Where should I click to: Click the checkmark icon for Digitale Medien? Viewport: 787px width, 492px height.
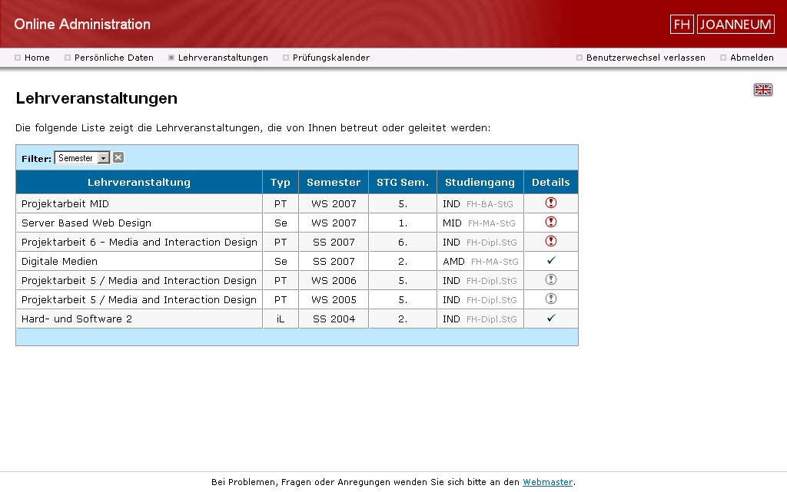551,260
